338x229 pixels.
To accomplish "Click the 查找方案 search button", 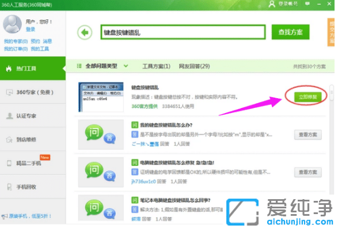I will (x=290, y=32).
